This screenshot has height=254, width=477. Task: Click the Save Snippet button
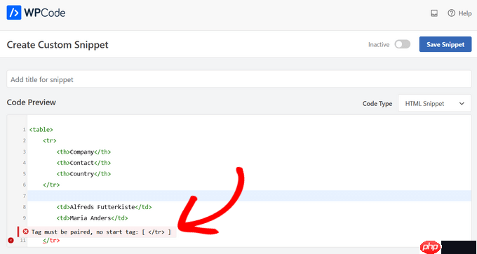(x=445, y=44)
